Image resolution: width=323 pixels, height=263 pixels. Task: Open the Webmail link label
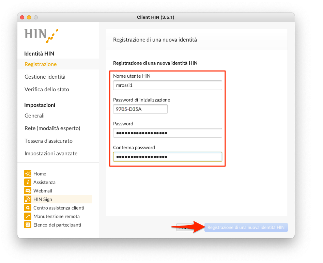[43, 191]
